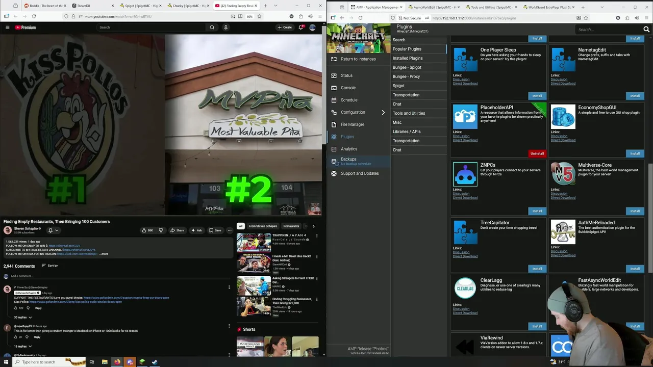The height and width of the screenshot is (367, 653).
Task: Switch to the SteamDB browser tab
Action: tap(93, 6)
